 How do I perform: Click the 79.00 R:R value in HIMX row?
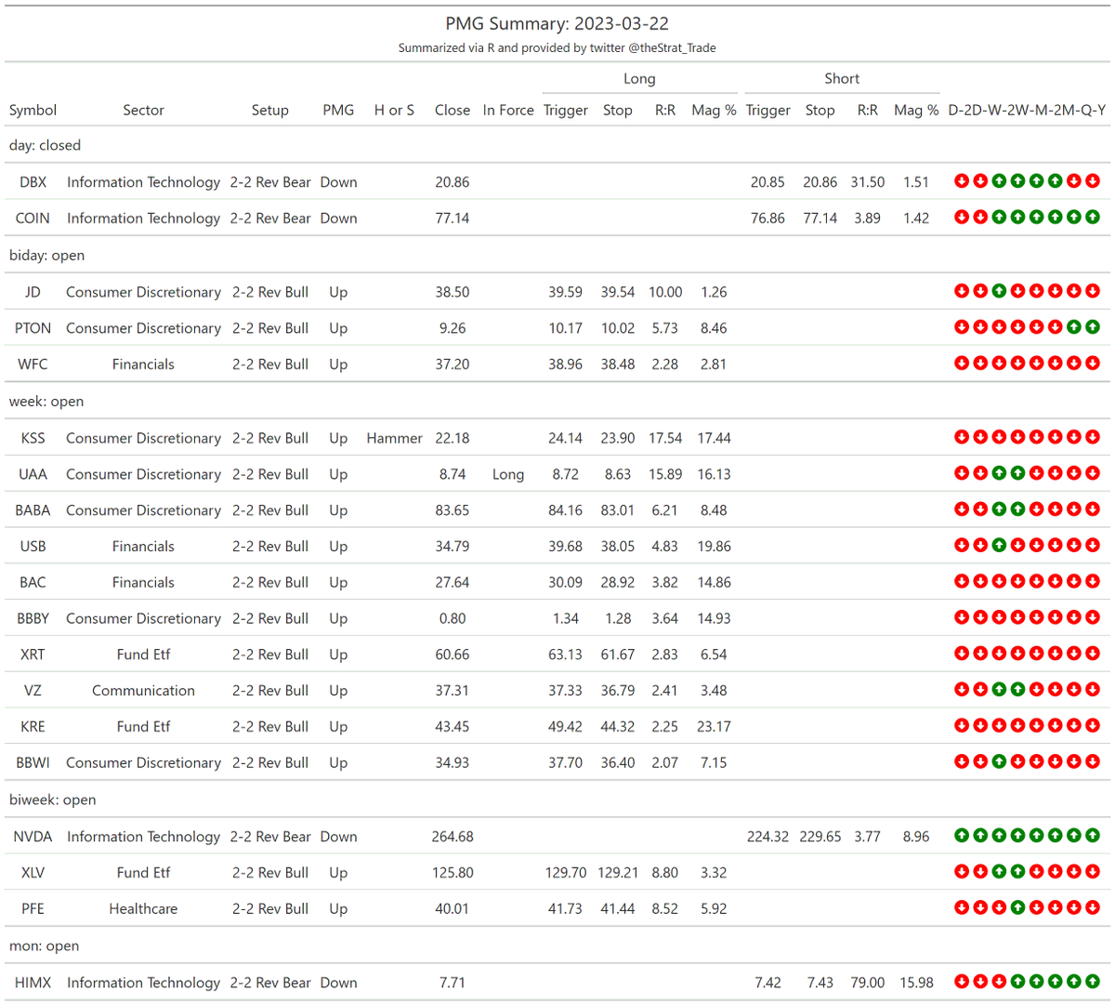(868, 982)
